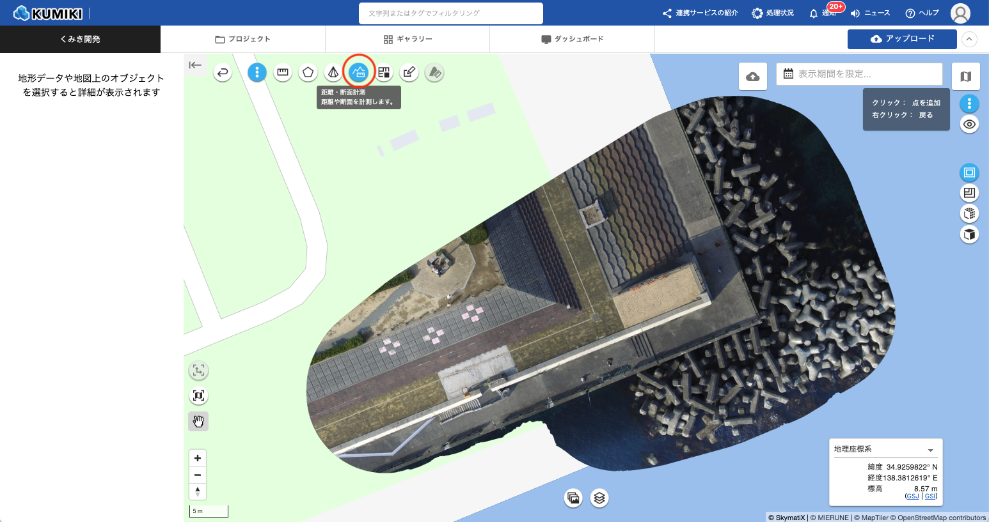Collapse the left side panel

coord(195,65)
